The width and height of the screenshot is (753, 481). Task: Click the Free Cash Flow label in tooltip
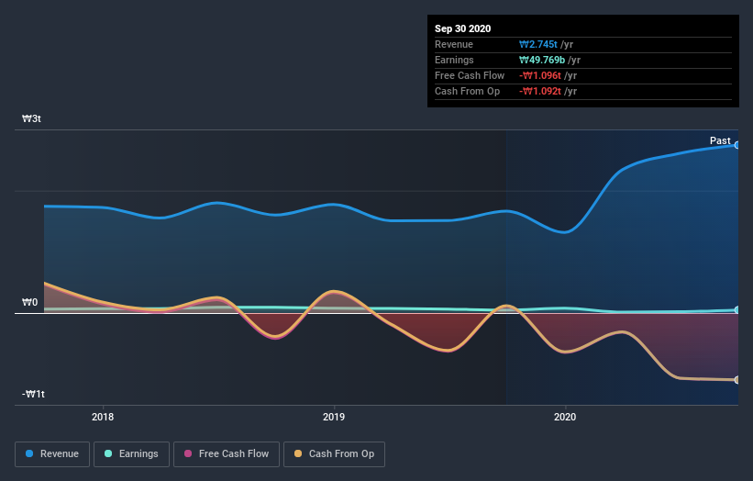[x=470, y=75]
